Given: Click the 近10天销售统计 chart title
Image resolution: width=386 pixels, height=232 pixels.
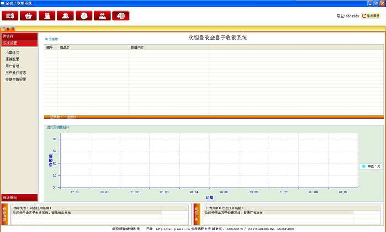Looking at the screenshot, I should pyautogui.click(x=58, y=128).
